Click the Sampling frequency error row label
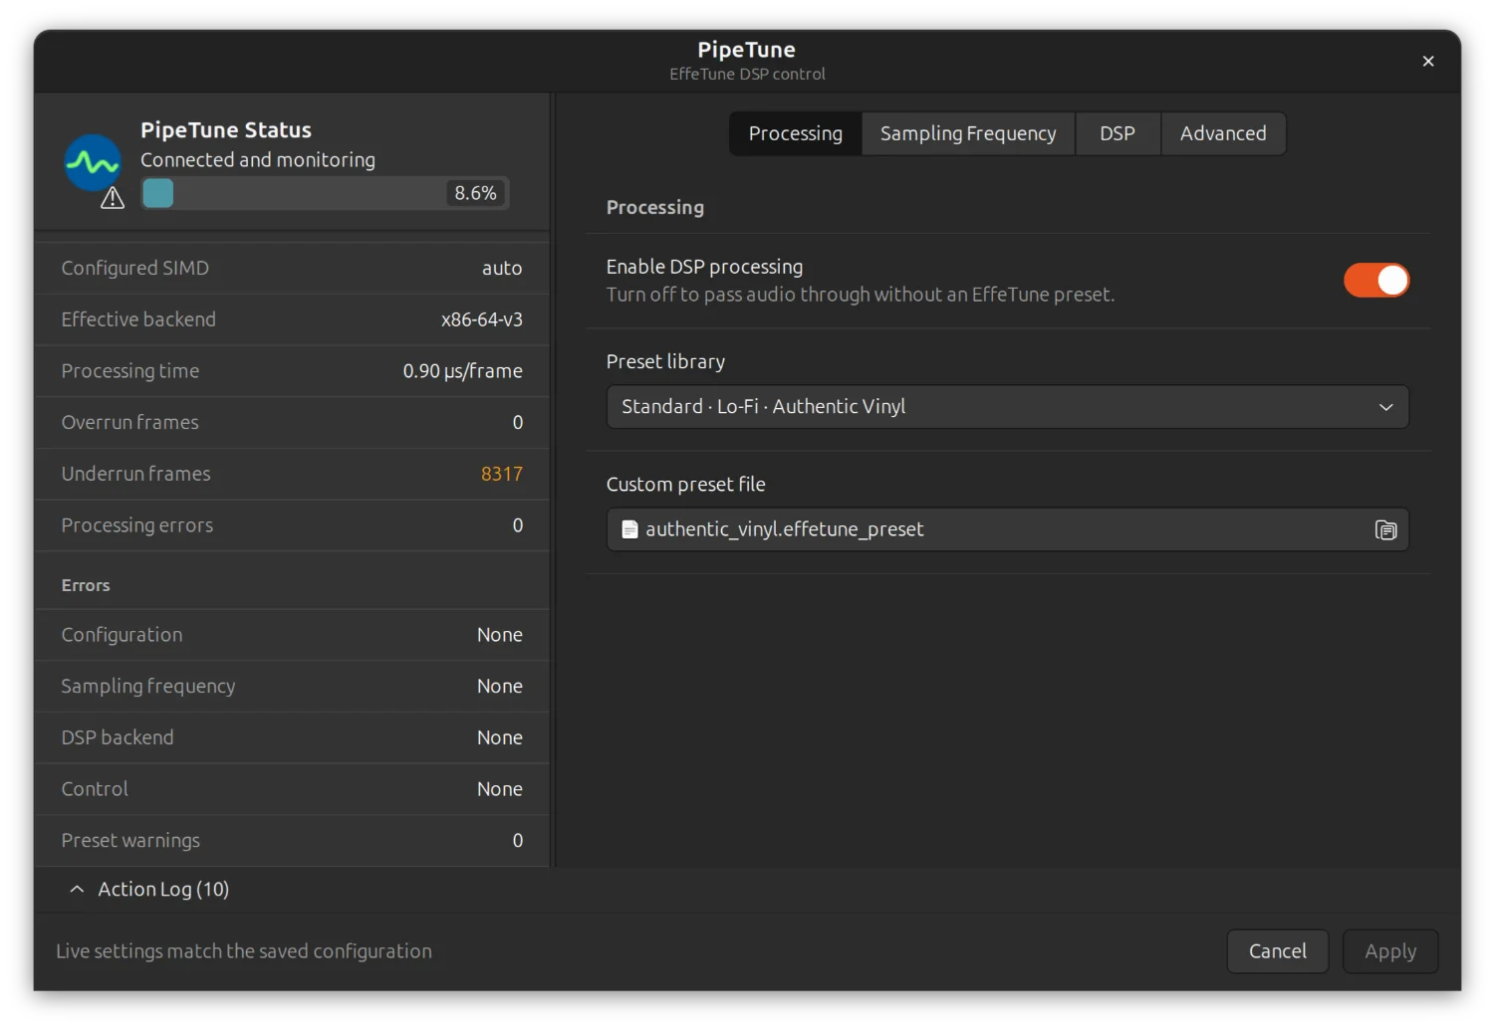1494x1027 pixels. [148, 687]
